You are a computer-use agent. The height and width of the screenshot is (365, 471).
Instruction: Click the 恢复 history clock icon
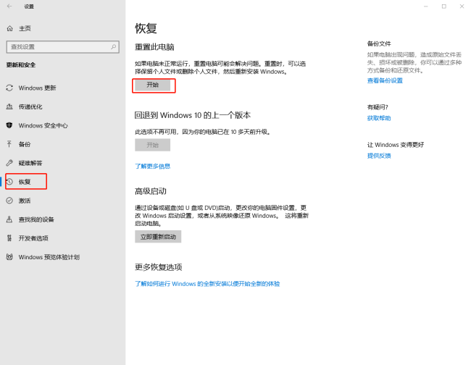point(9,182)
